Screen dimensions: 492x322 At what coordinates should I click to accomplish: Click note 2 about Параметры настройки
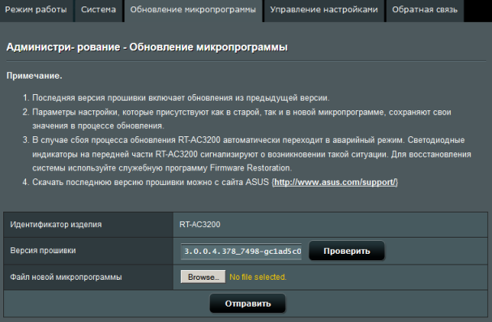242,119
